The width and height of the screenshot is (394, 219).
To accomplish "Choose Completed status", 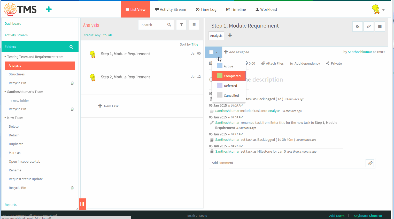I will click(x=229, y=76).
